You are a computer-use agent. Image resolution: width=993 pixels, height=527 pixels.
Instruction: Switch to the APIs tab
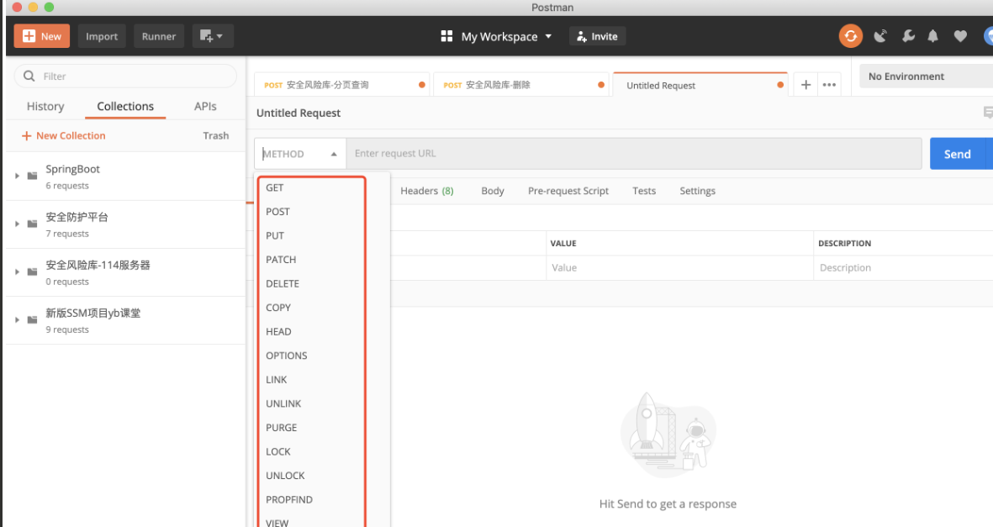tap(205, 107)
